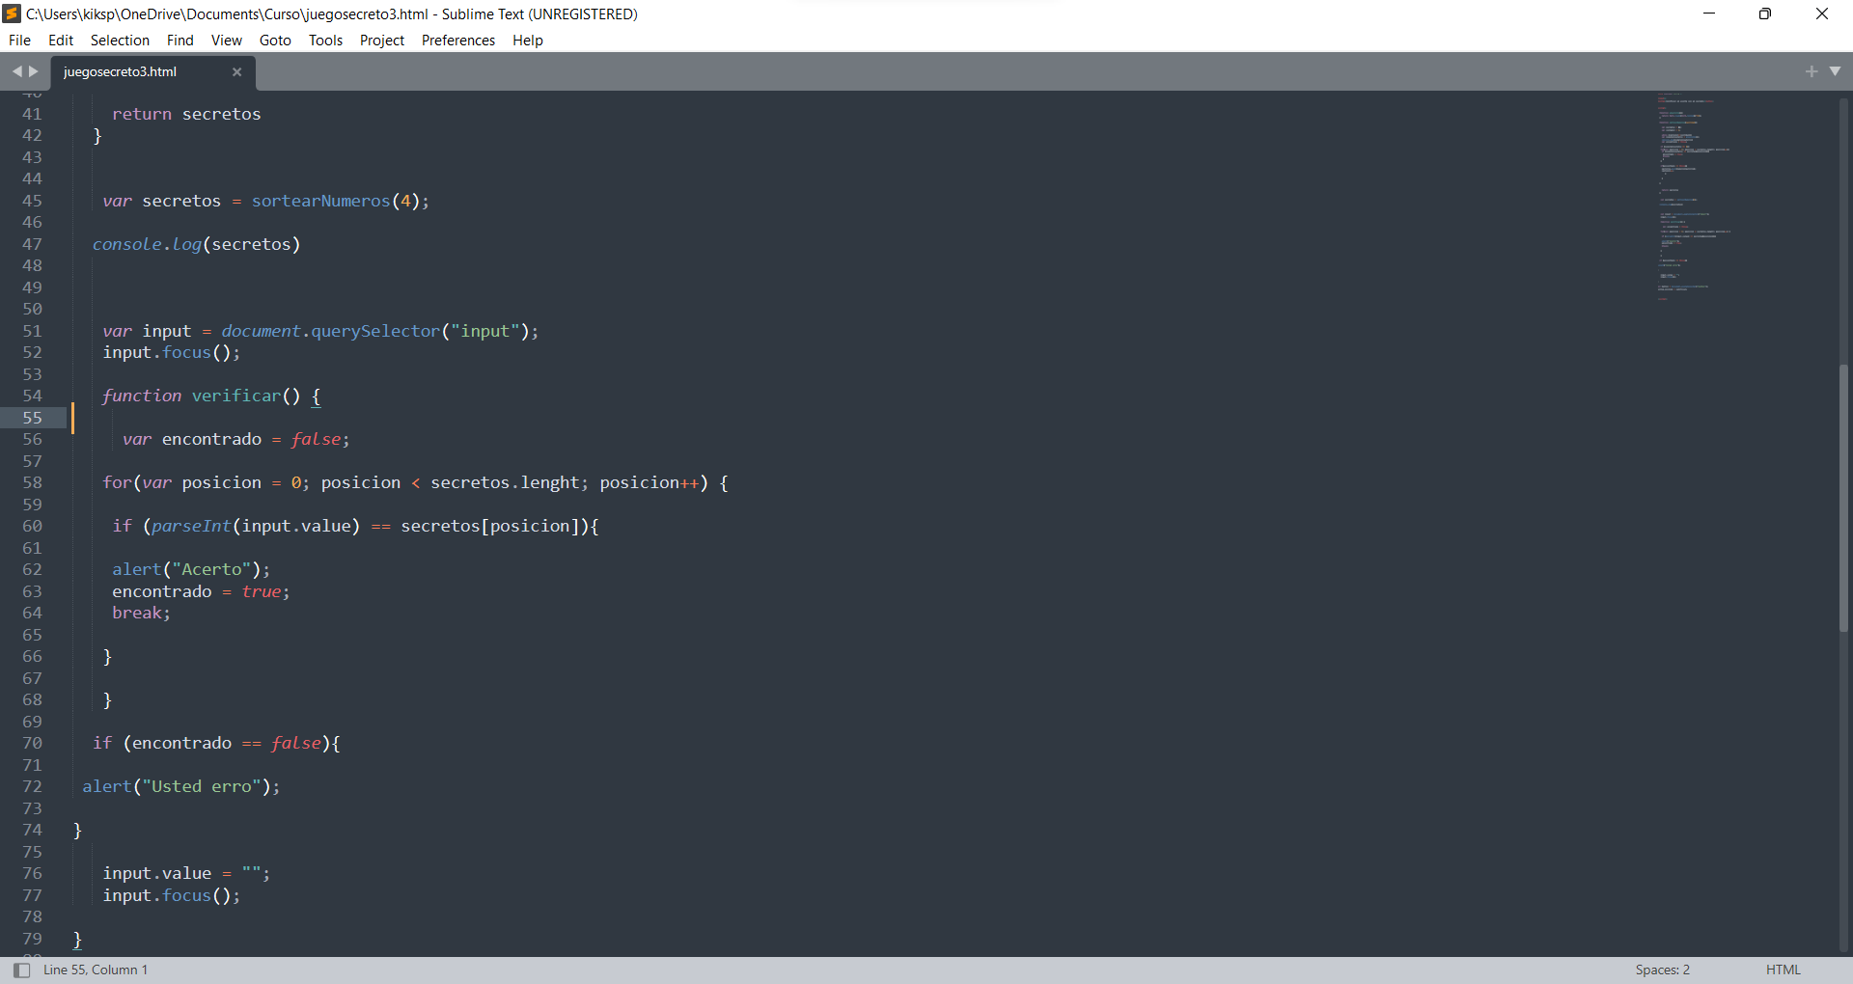Image resolution: width=1853 pixels, height=984 pixels.
Task: Click the Sublime Text title bar icon
Action: pyautogui.click(x=13, y=14)
